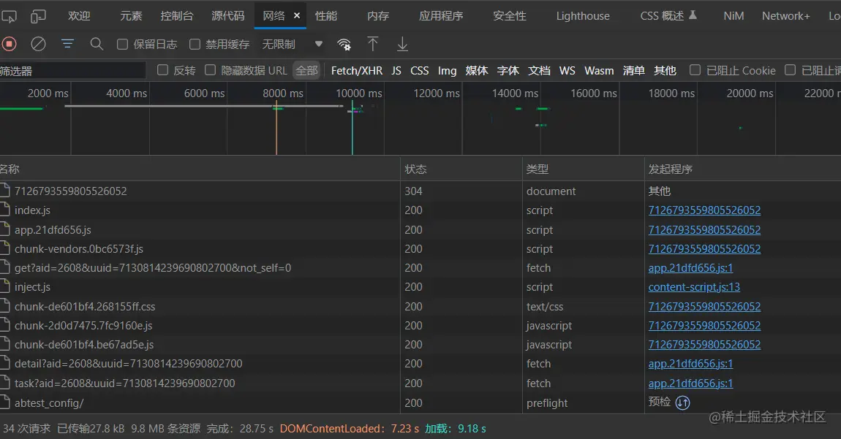Switch to 性能 tab

coord(326,16)
